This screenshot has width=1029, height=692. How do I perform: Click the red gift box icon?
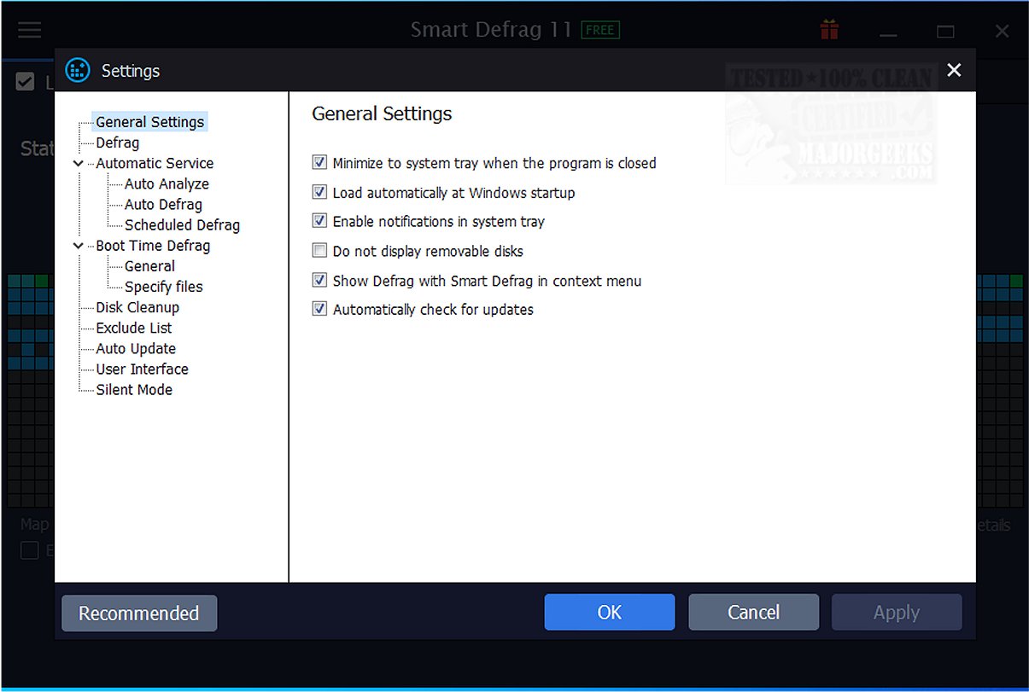829,30
